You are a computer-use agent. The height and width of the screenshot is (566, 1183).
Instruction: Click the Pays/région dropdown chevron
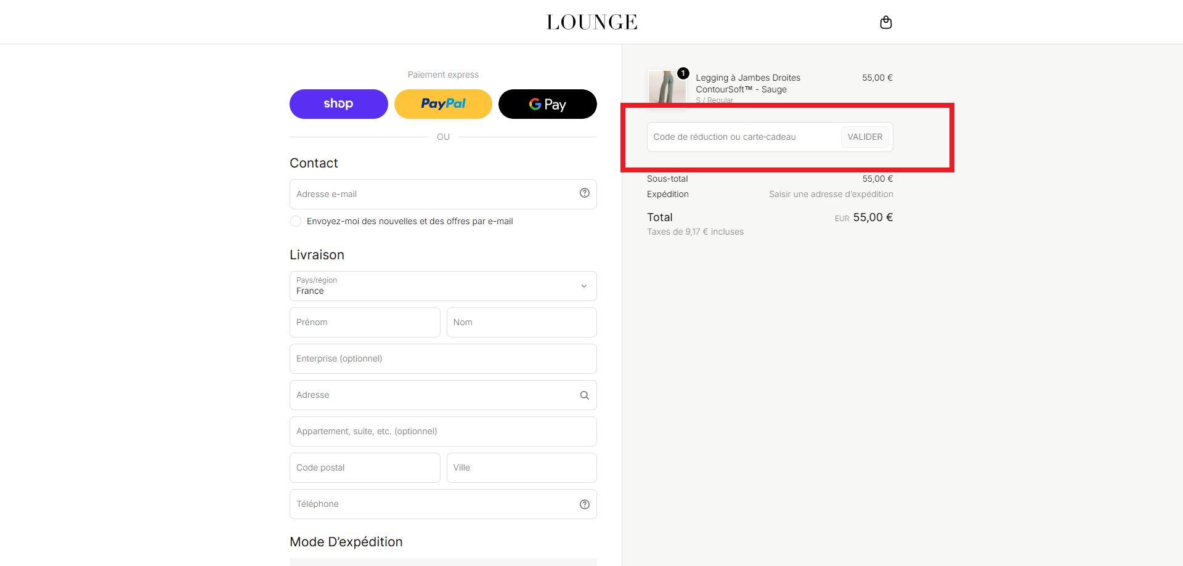point(583,286)
